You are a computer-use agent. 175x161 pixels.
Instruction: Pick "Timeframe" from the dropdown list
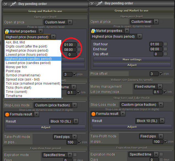(x=14, y=96)
